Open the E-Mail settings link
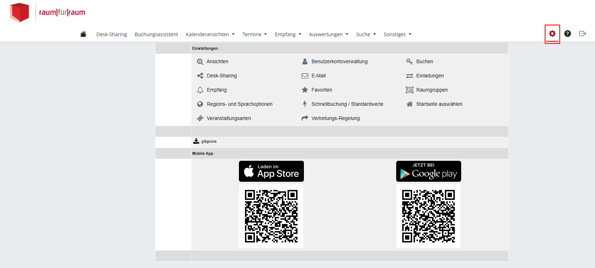This screenshot has width=595, height=268. 318,76
